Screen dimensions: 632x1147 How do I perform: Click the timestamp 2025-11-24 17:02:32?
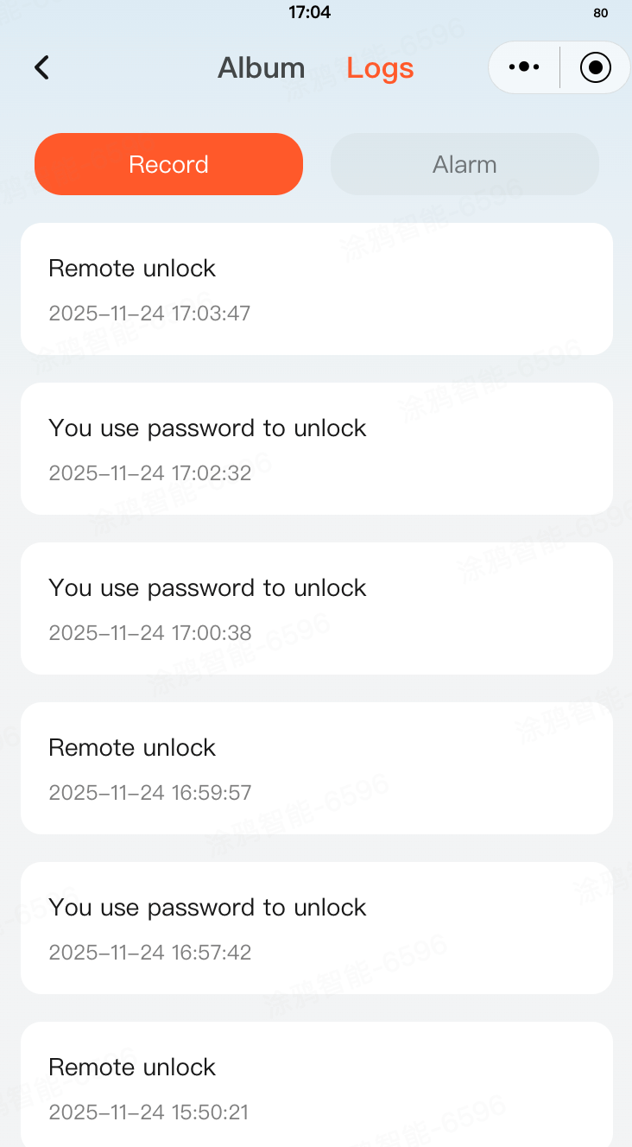click(149, 472)
